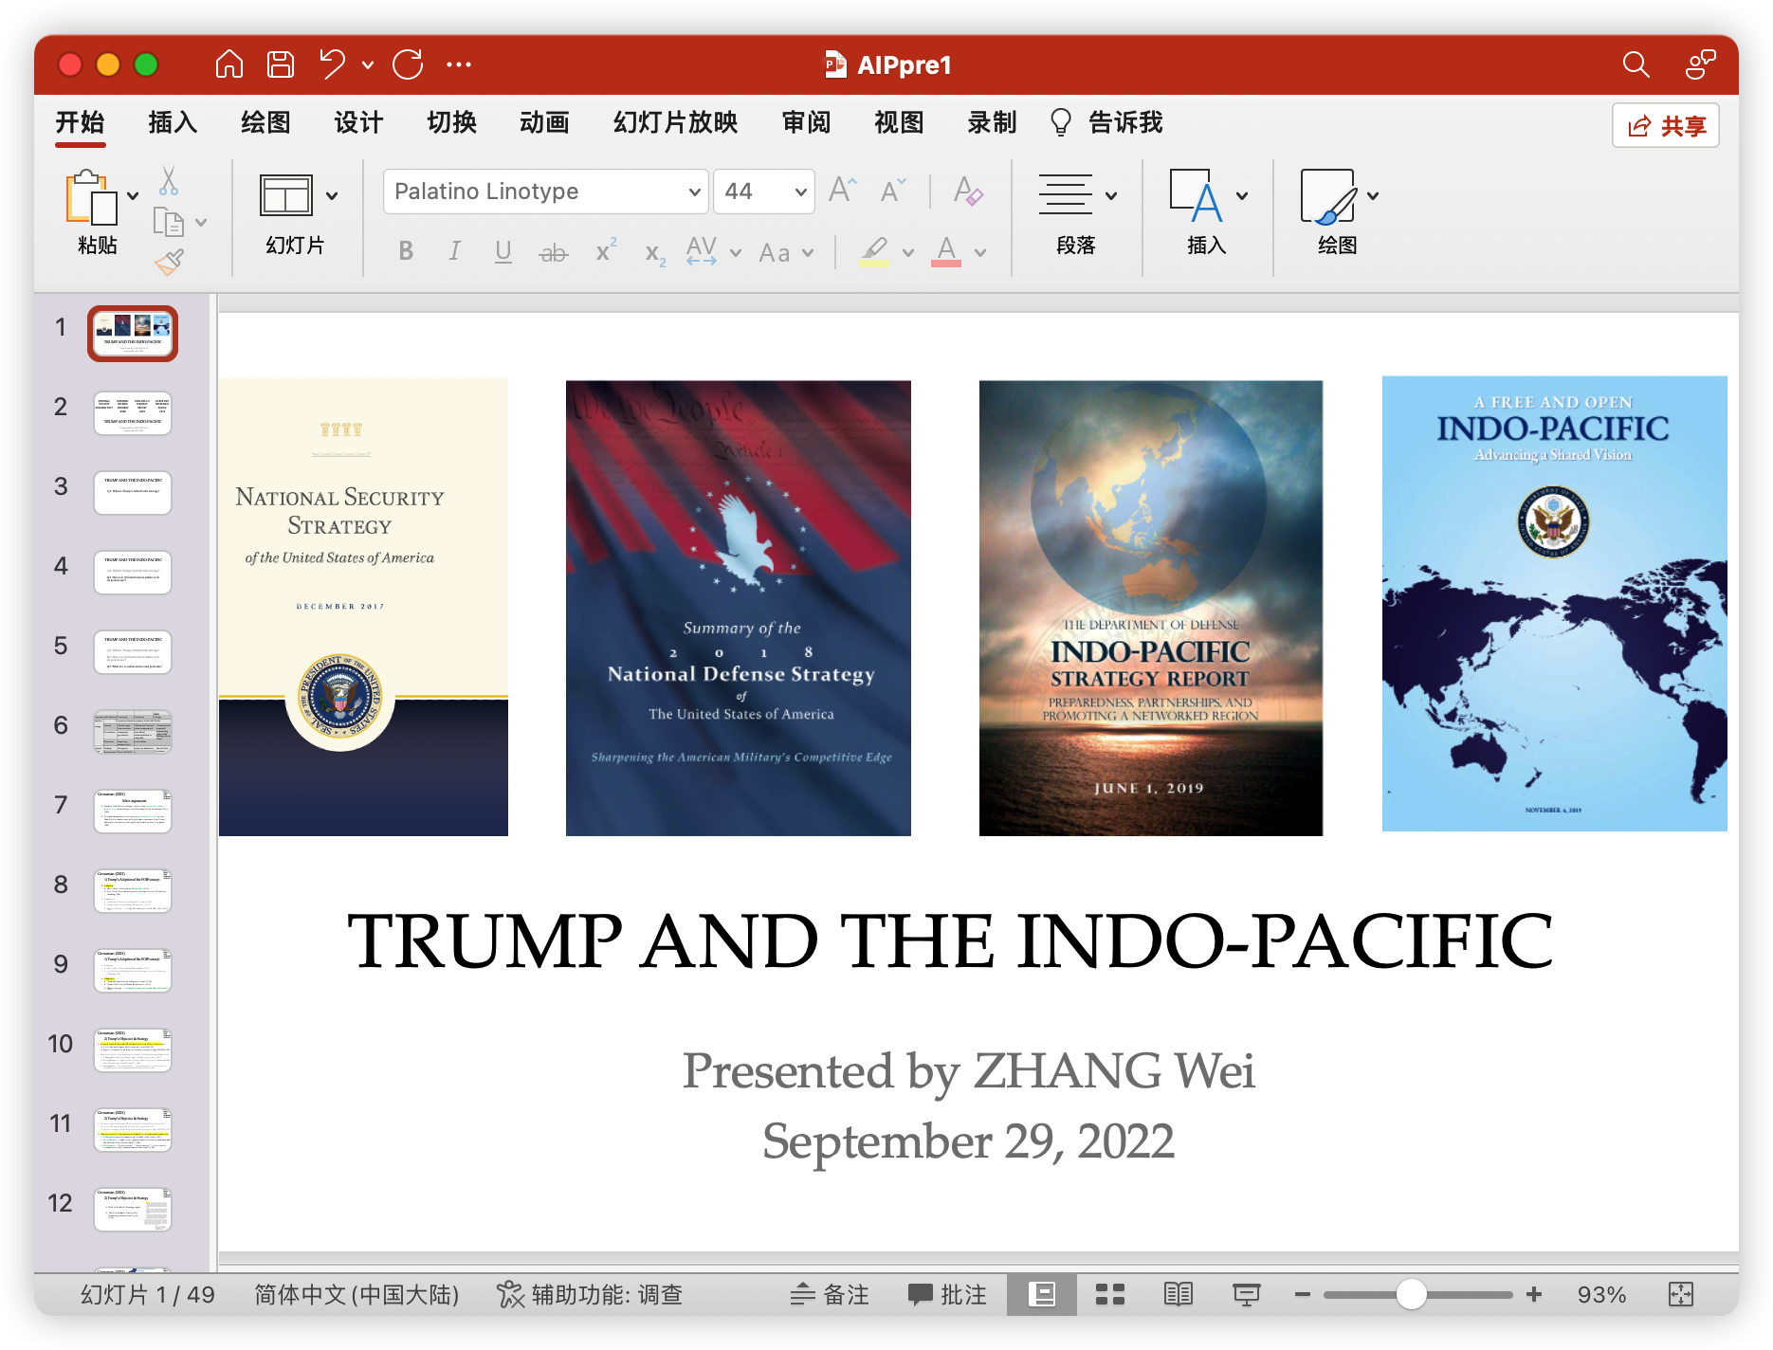Viewport: 1773px width, 1350px height.
Task: Click the 共享 share button
Action: [x=1666, y=125]
